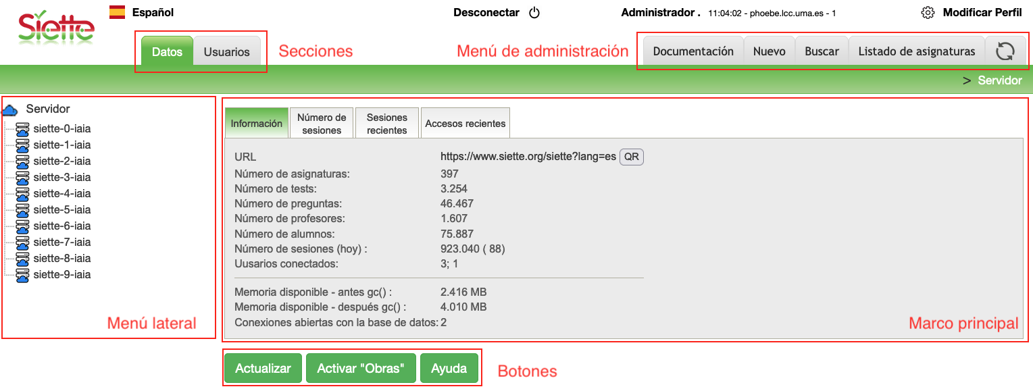Viewport: 1033px width, 389px height.
Task: Click the siette-0-iaia server icon
Action: click(22, 129)
